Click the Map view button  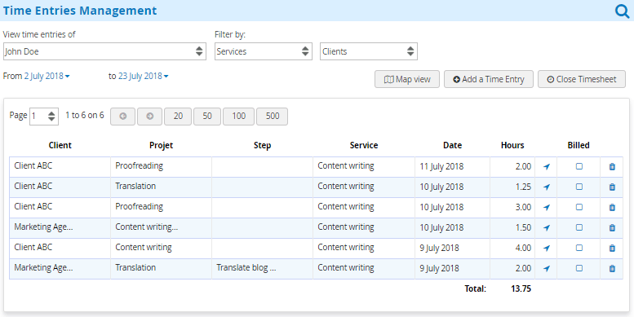407,79
